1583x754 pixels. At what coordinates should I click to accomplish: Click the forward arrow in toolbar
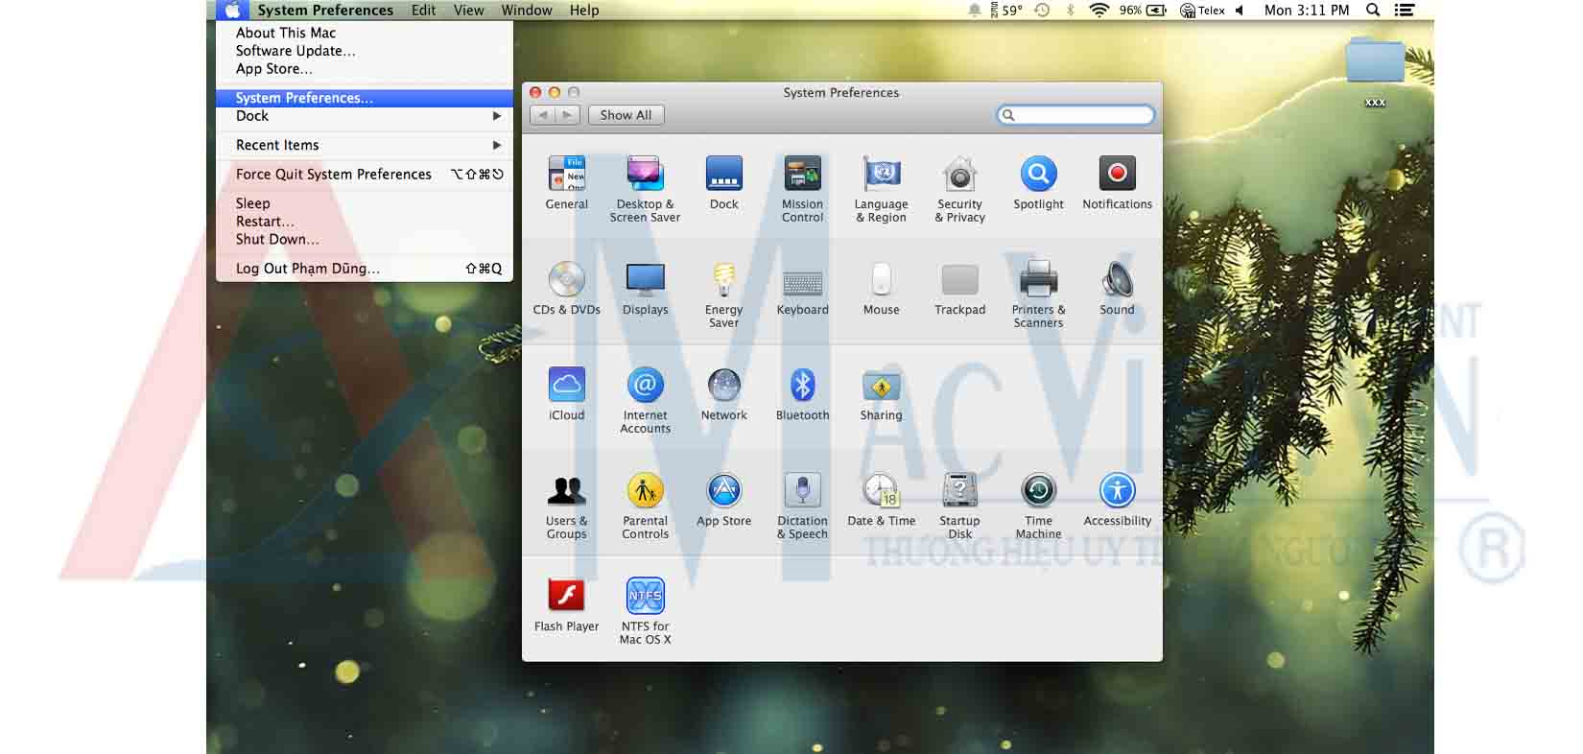click(568, 115)
